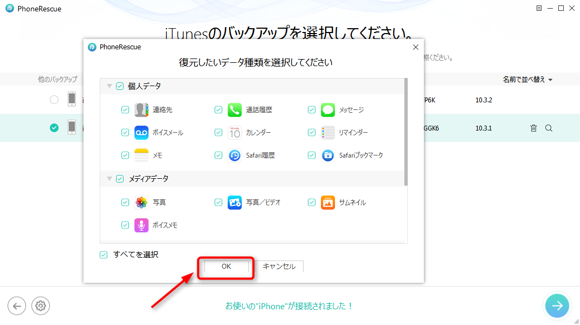Toggle the すべてを選択 checkbox
This screenshot has height=325, width=580.
[x=104, y=255]
